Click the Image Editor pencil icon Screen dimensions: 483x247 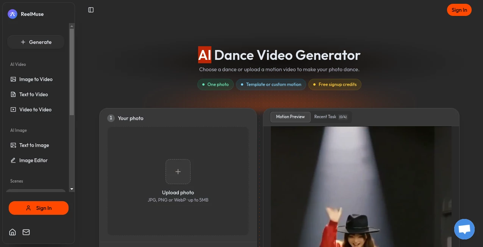(13, 160)
